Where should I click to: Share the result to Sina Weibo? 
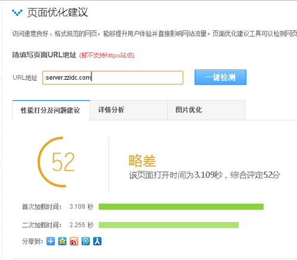(74, 242)
